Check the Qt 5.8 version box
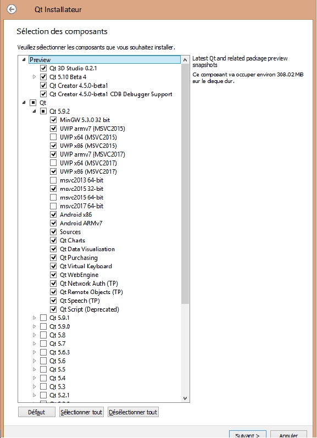 point(43,335)
